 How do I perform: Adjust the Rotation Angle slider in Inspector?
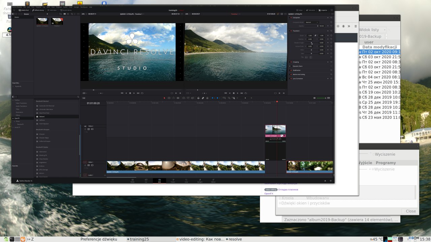pos(311,43)
